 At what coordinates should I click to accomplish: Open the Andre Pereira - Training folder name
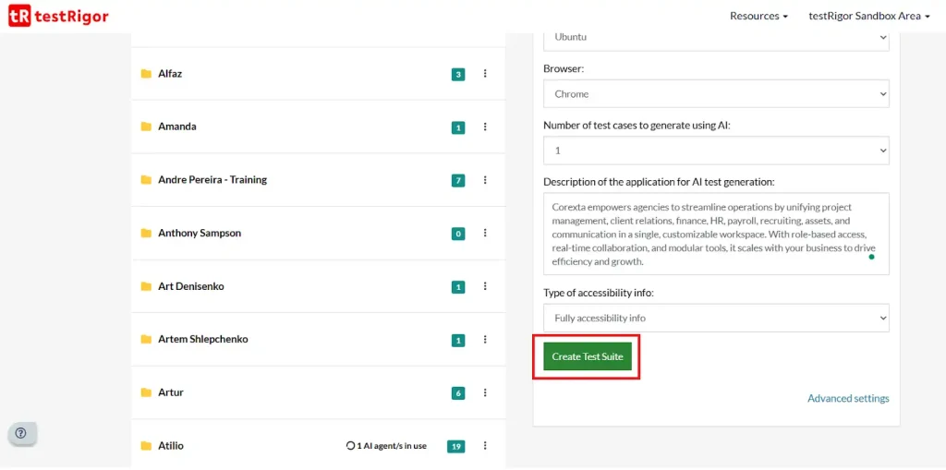[212, 180]
